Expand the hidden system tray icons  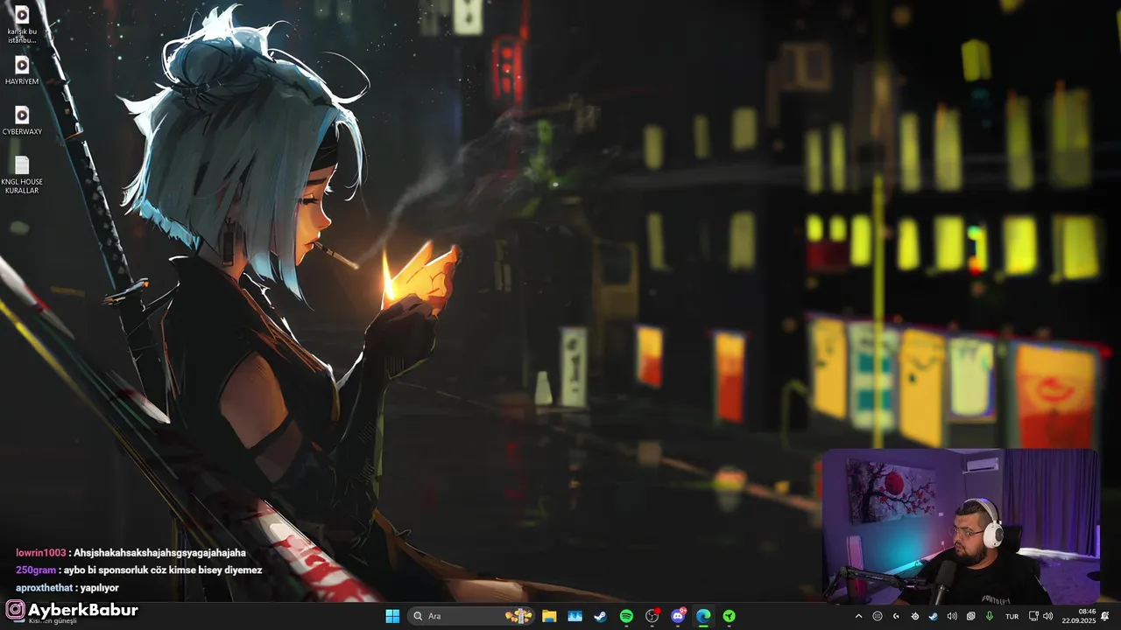[x=859, y=616]
